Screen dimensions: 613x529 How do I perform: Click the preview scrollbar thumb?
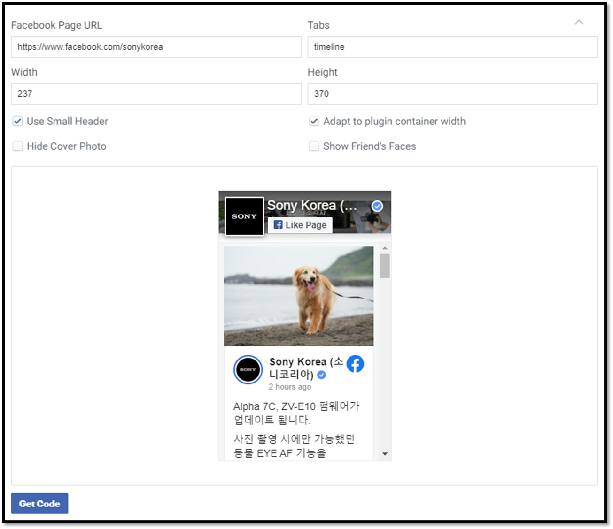point(385,266)
